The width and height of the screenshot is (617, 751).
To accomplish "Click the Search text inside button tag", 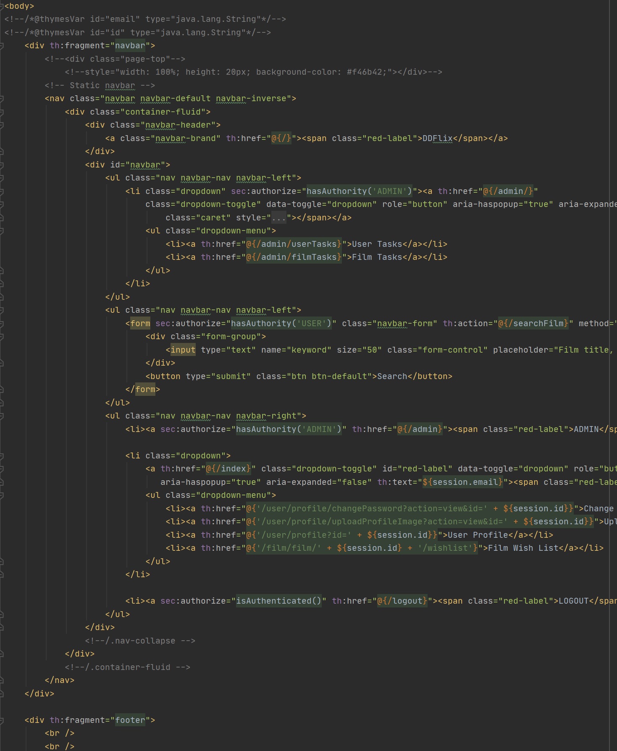I will 392,377.
